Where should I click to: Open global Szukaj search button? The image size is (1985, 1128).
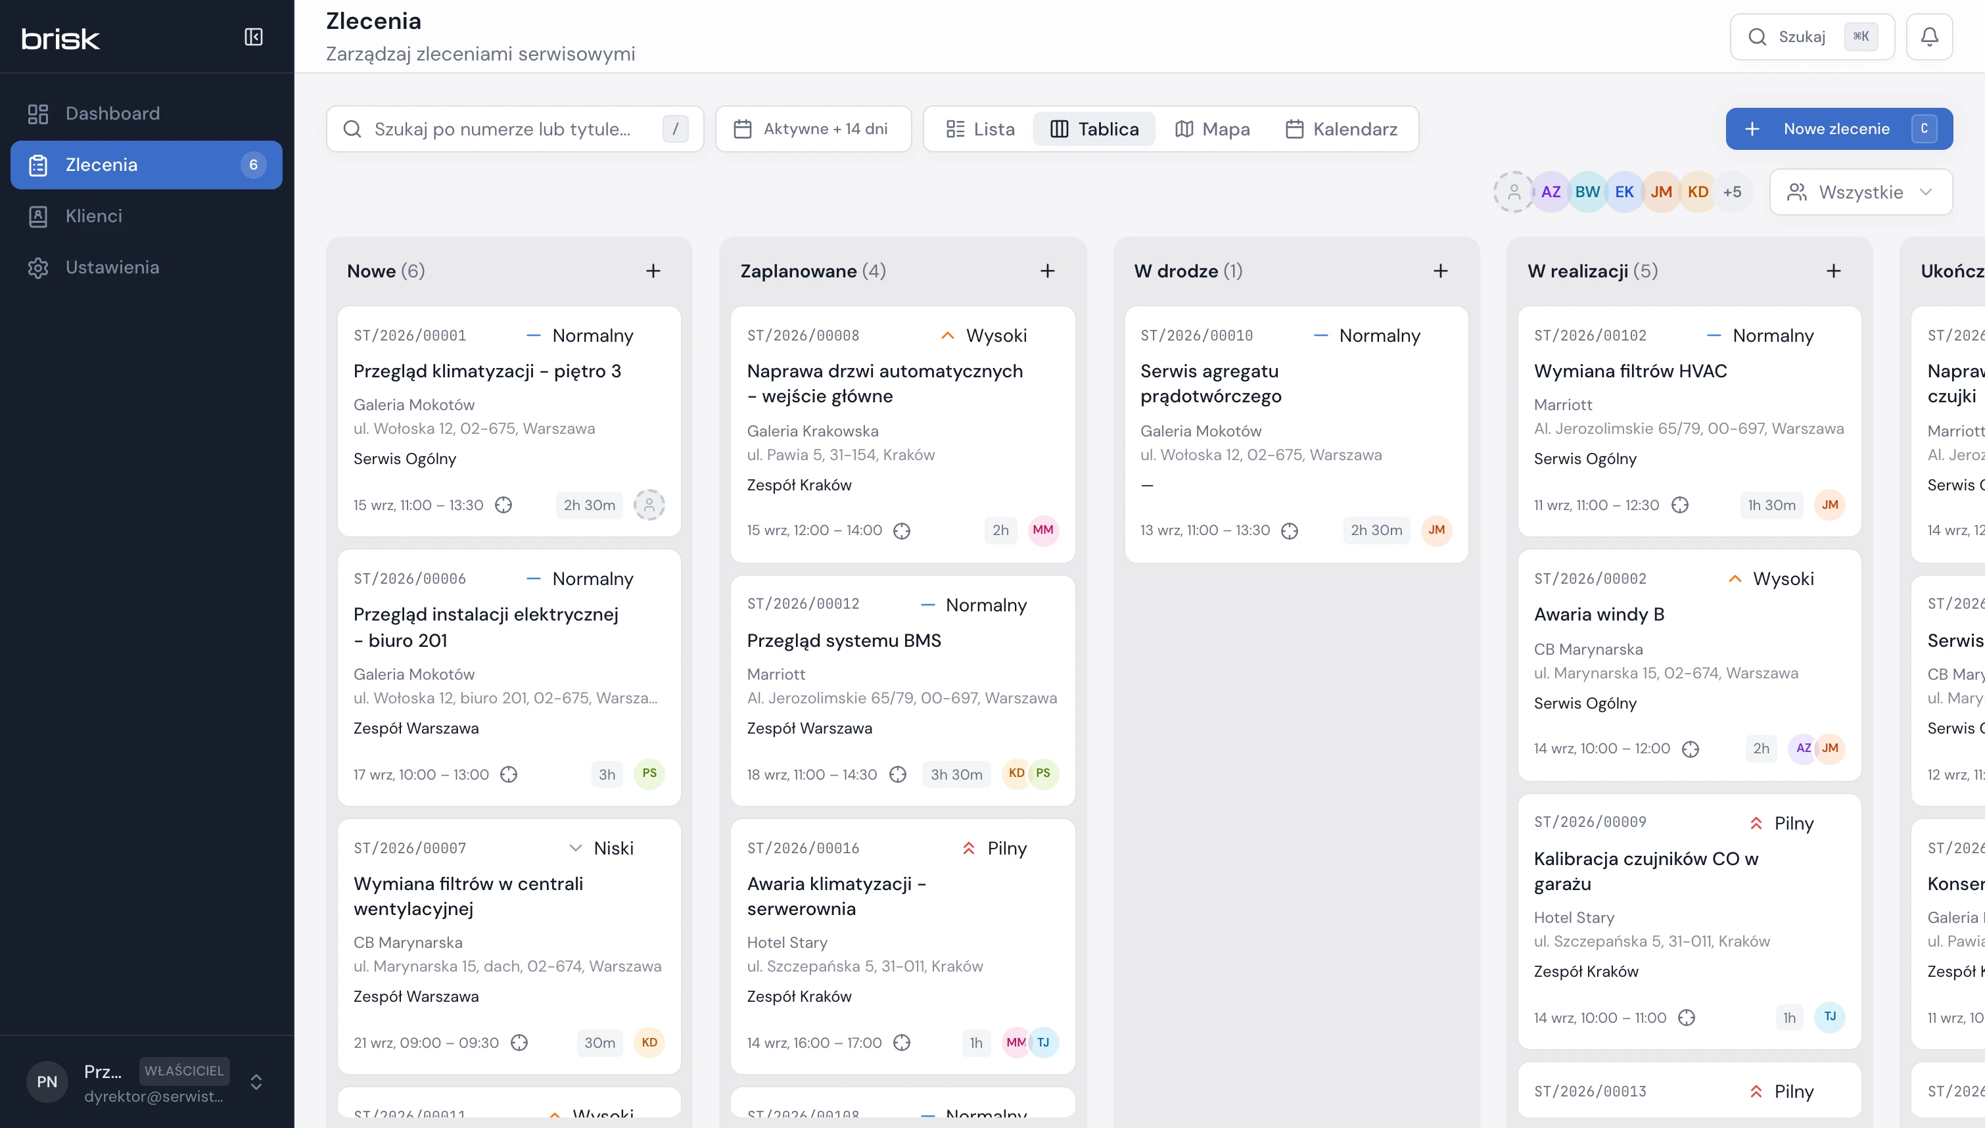[x=1811, y=36]
